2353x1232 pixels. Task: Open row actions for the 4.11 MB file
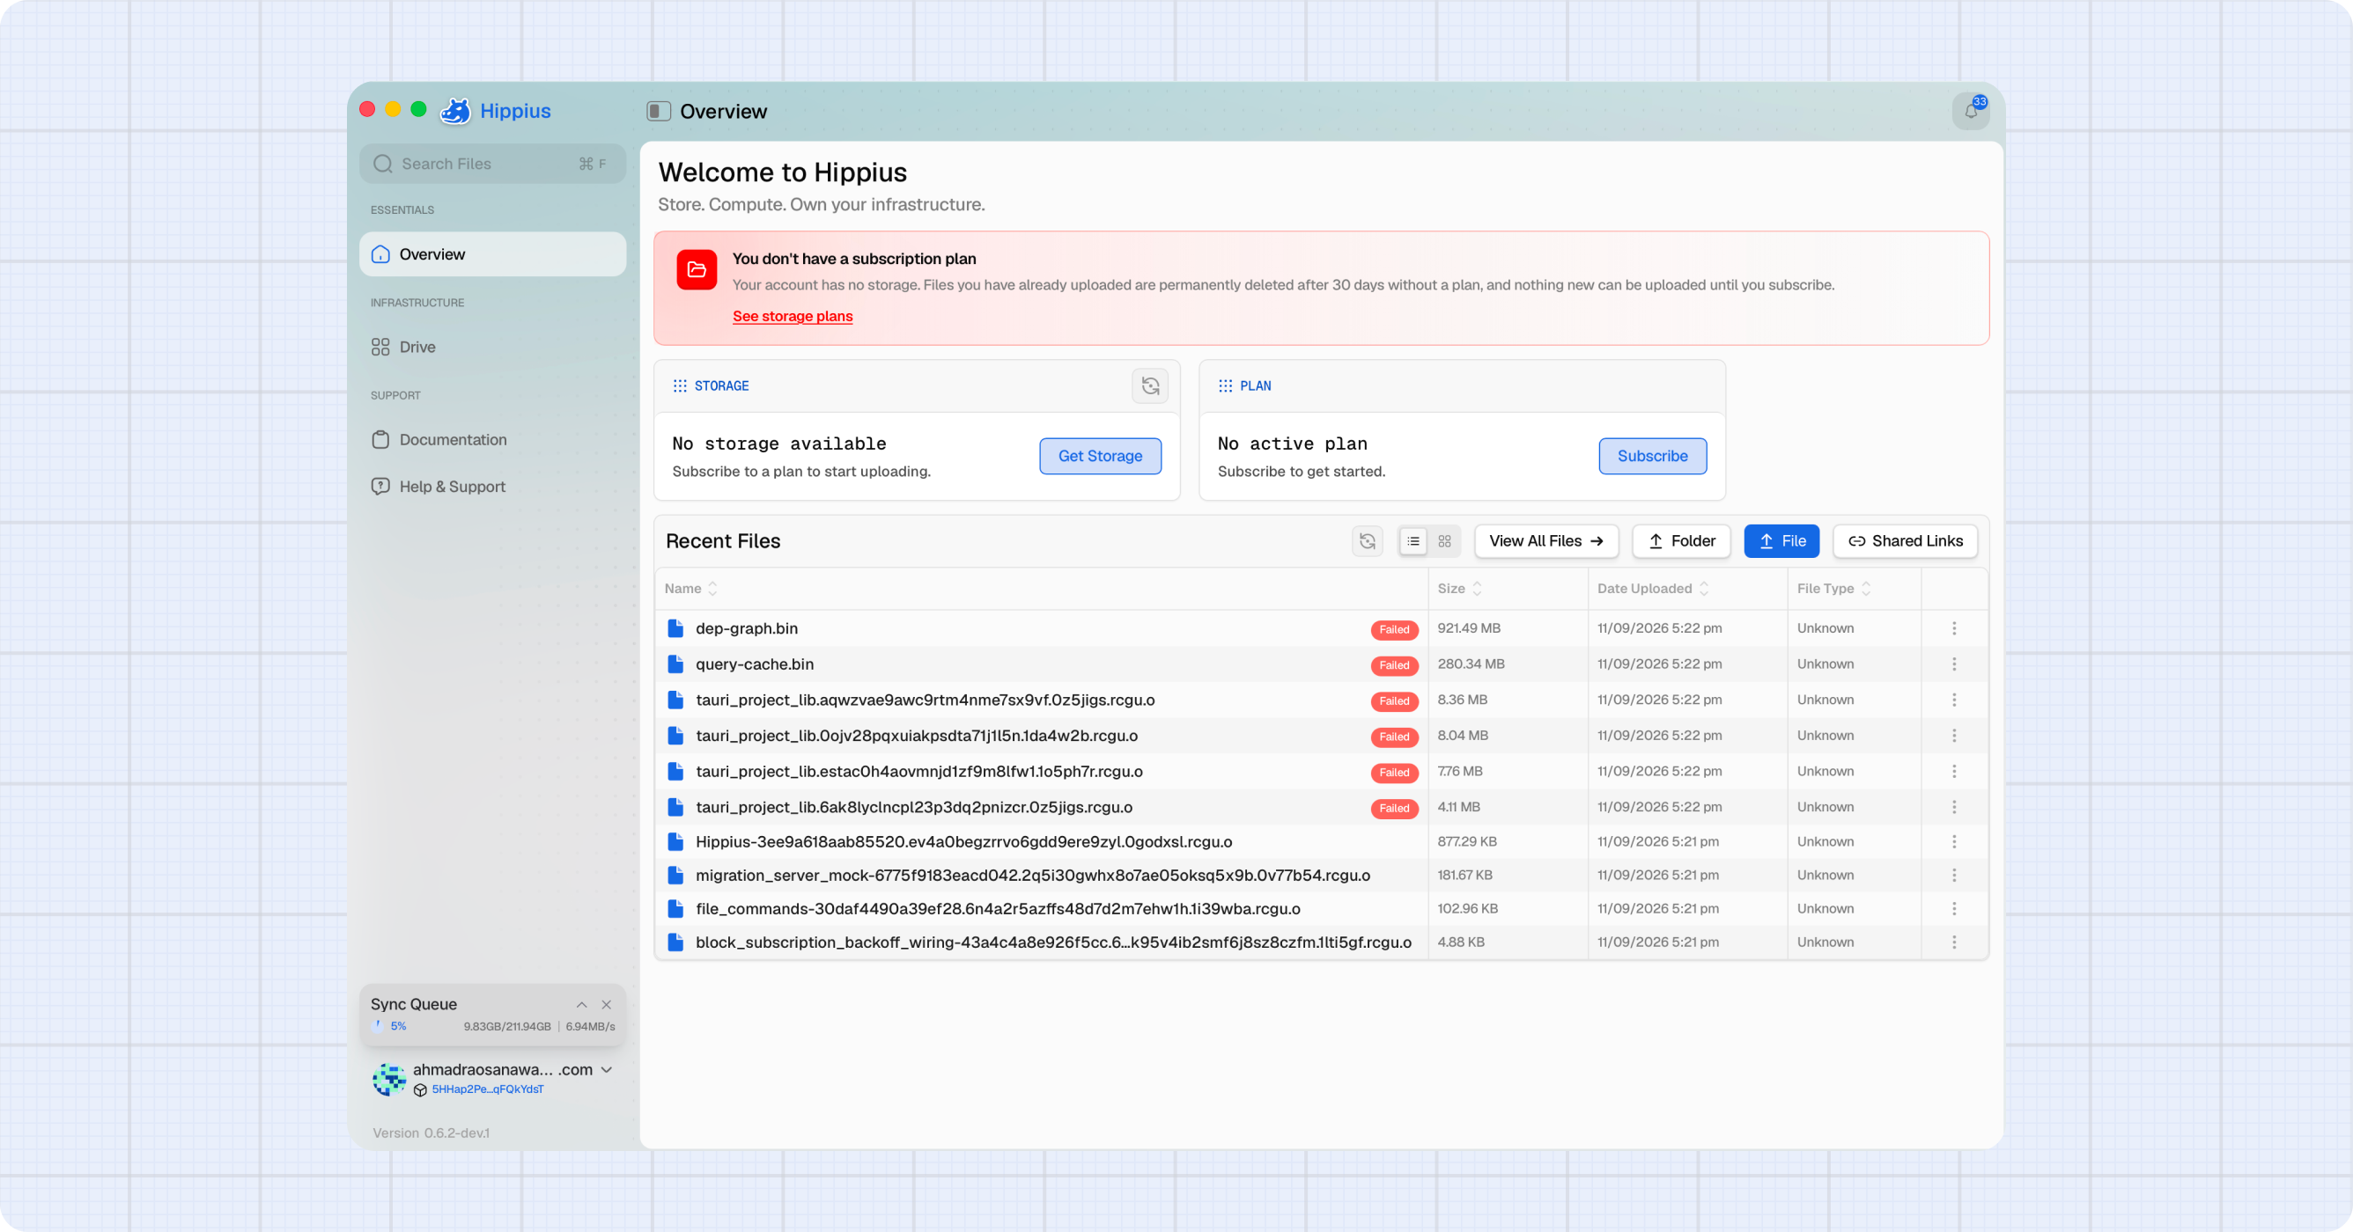coord(1954,807)
